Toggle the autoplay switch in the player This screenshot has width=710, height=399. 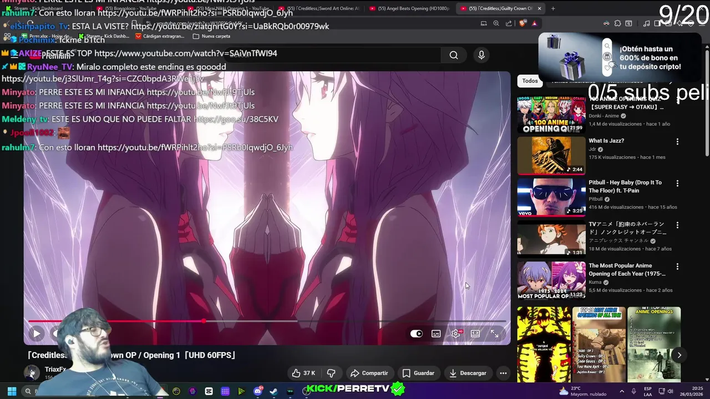pyautogui.click(x=417, y=334)
